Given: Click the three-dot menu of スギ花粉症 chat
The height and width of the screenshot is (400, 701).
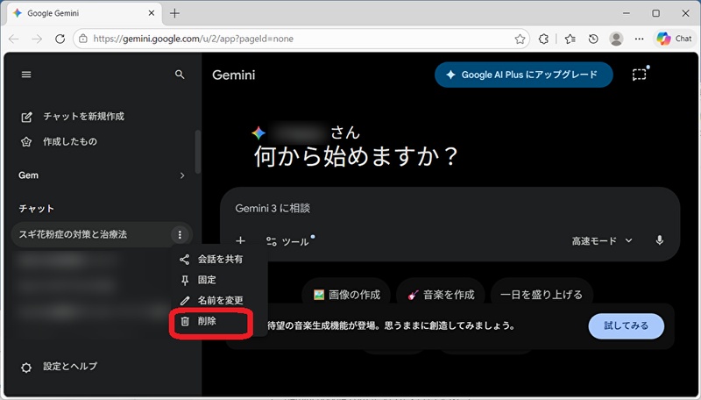Looking at the screenshot, I should 180,234.
